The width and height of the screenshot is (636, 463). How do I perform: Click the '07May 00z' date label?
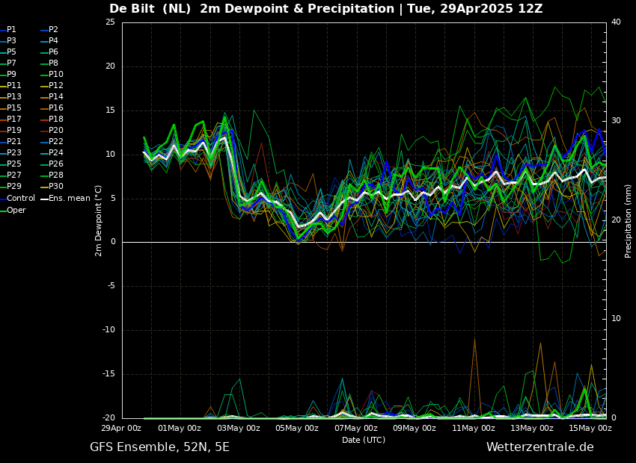pos(356,428)
